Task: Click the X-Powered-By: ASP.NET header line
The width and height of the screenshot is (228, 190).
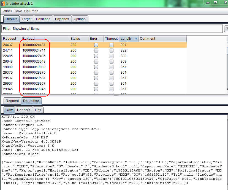Action: 25,137
